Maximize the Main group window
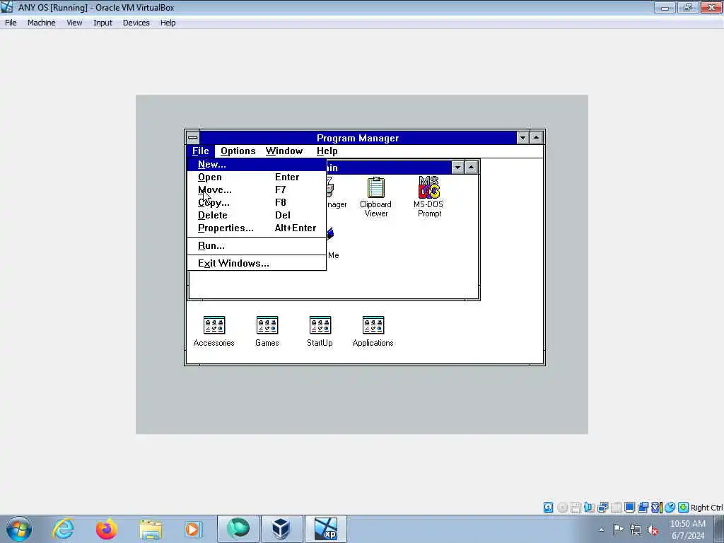Viewport: 724px width, 543px height. click(472, 167)
